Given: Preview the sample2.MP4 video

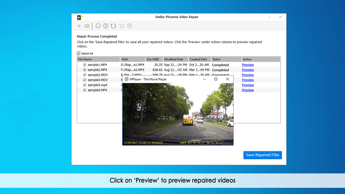Looking at the screenshot, I should coord(248,70).
